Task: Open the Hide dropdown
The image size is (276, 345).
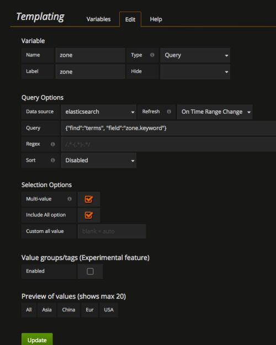Action: [195, 72]
